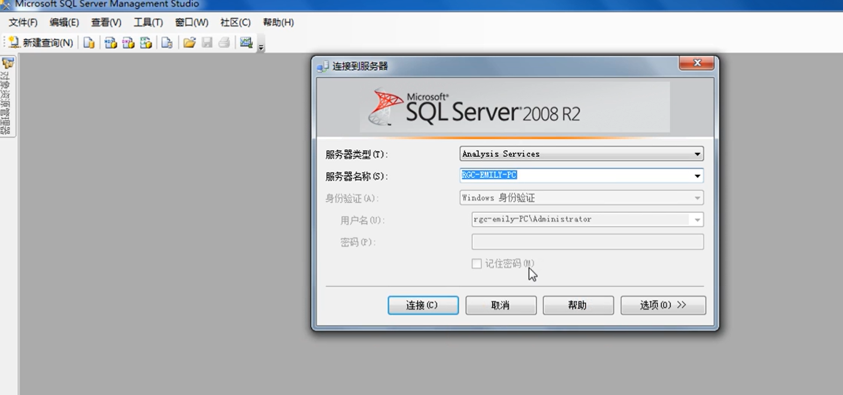This screenshot has height=395, width=843.
Task: Open the 窗口(W) menu
Action: pyautogui.click(x=192, y=22)
